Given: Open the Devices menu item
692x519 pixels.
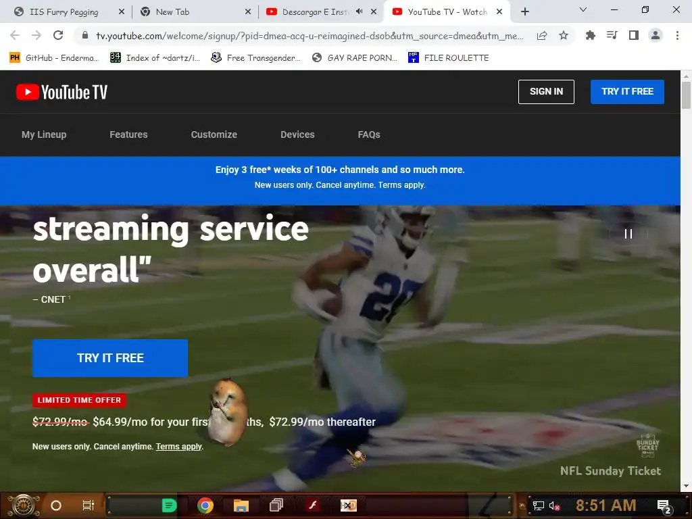Looking at the screenshot, I should [297, 134].
